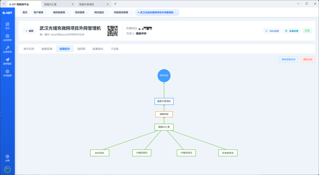Select the 隔离内汇集 topology node
319x175 pixels.
164,127
